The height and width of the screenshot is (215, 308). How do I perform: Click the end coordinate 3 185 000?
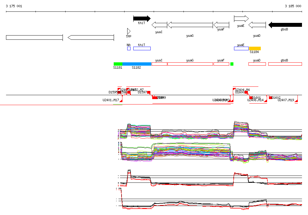pos(293,6)
